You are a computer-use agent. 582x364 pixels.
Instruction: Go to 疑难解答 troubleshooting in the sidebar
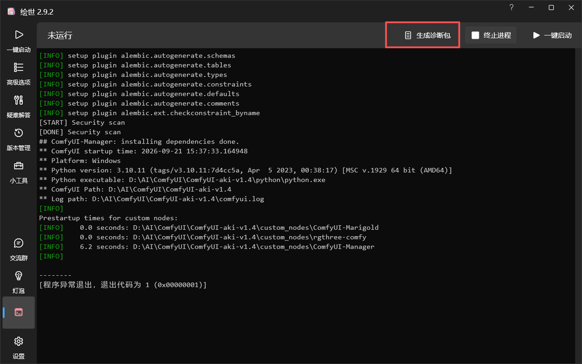[19, 106]
